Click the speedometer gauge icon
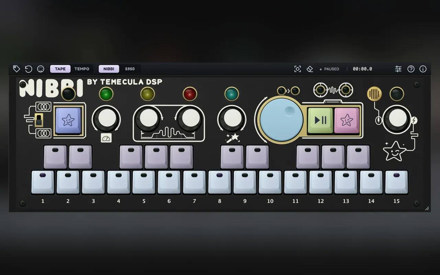Image resolution: width=440 pixels, height=275 pixels. coord(106,138)
